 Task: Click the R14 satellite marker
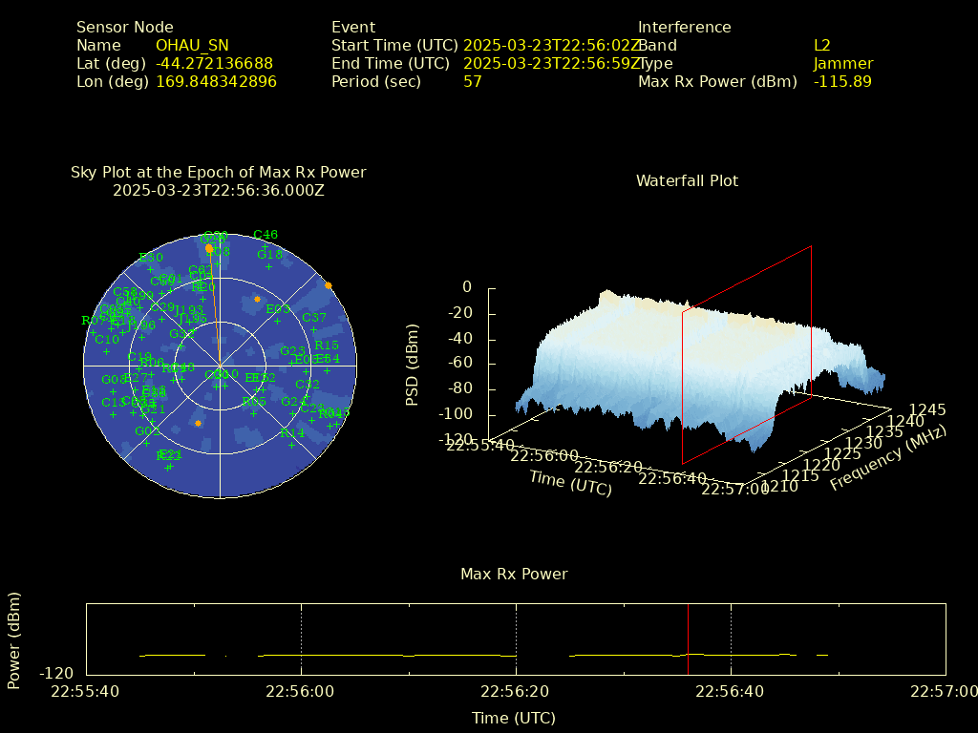[x=291, y=445]
